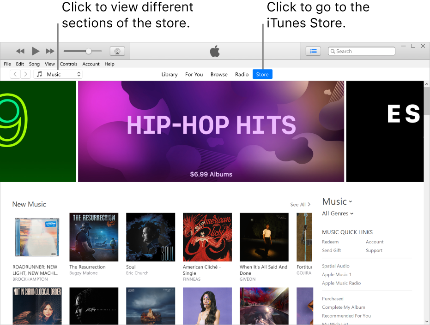Open the Complete My Album link
This screenshot has width=430, height=325.
click(x=343, y=307)
